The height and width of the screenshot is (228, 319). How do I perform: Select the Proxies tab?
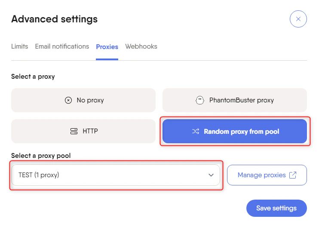(107, 46)
